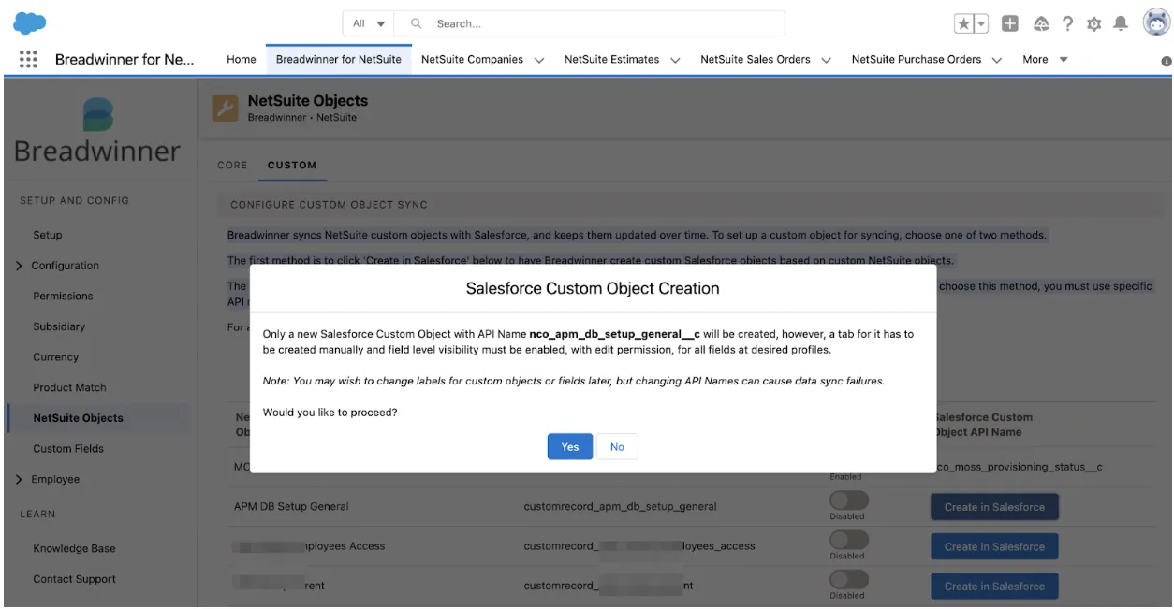Open Permissions in the sidebar

[x=63, y=297]
